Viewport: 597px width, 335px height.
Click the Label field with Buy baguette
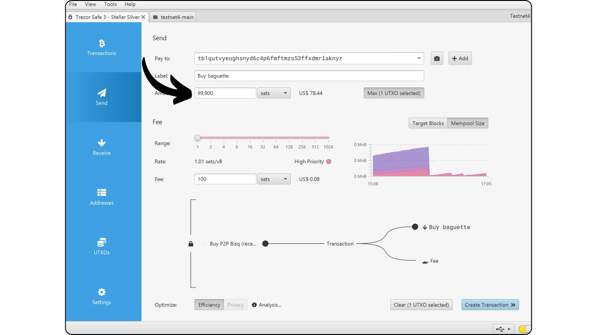[x=309, y=76]
